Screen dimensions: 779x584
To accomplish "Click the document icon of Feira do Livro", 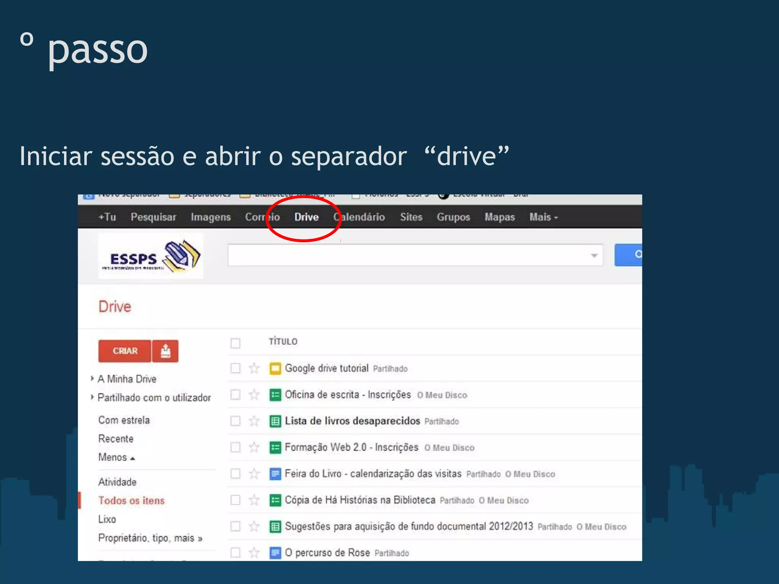I will [x=275, y=474].
